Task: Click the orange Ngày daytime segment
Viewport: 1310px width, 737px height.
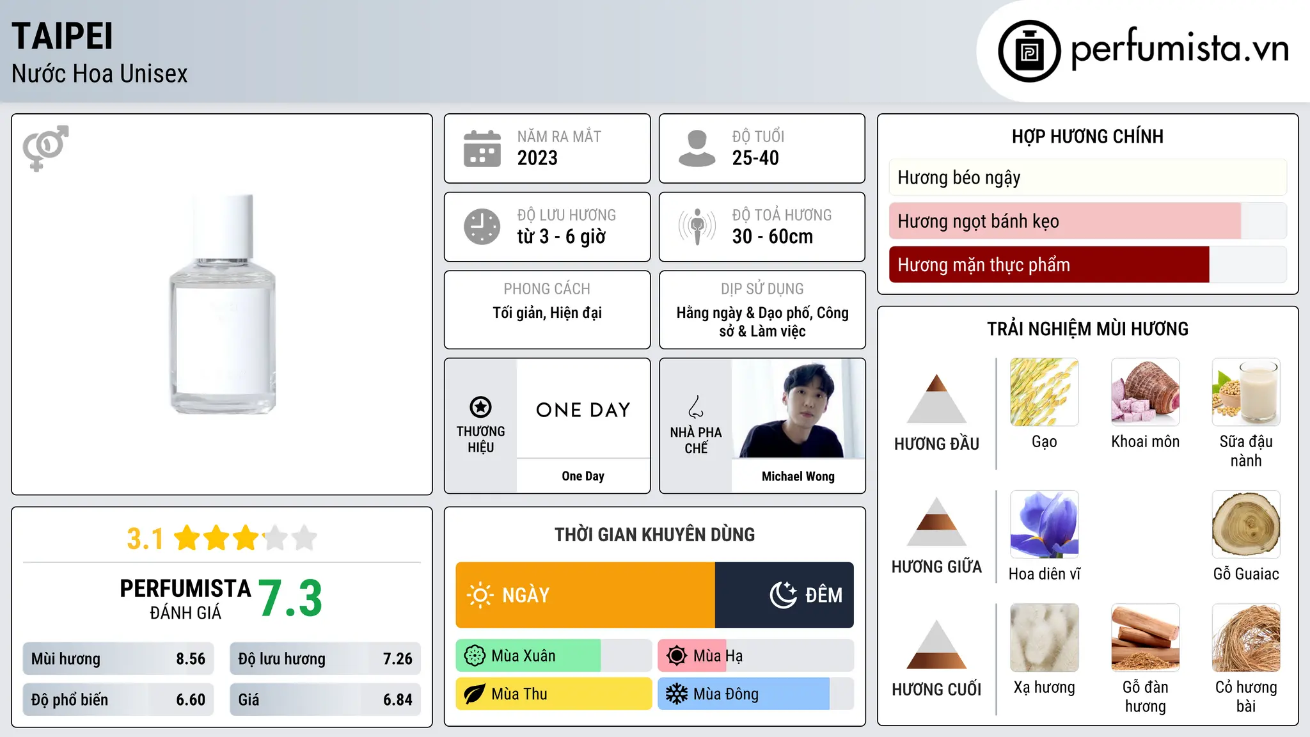Action: pos(585,595)
